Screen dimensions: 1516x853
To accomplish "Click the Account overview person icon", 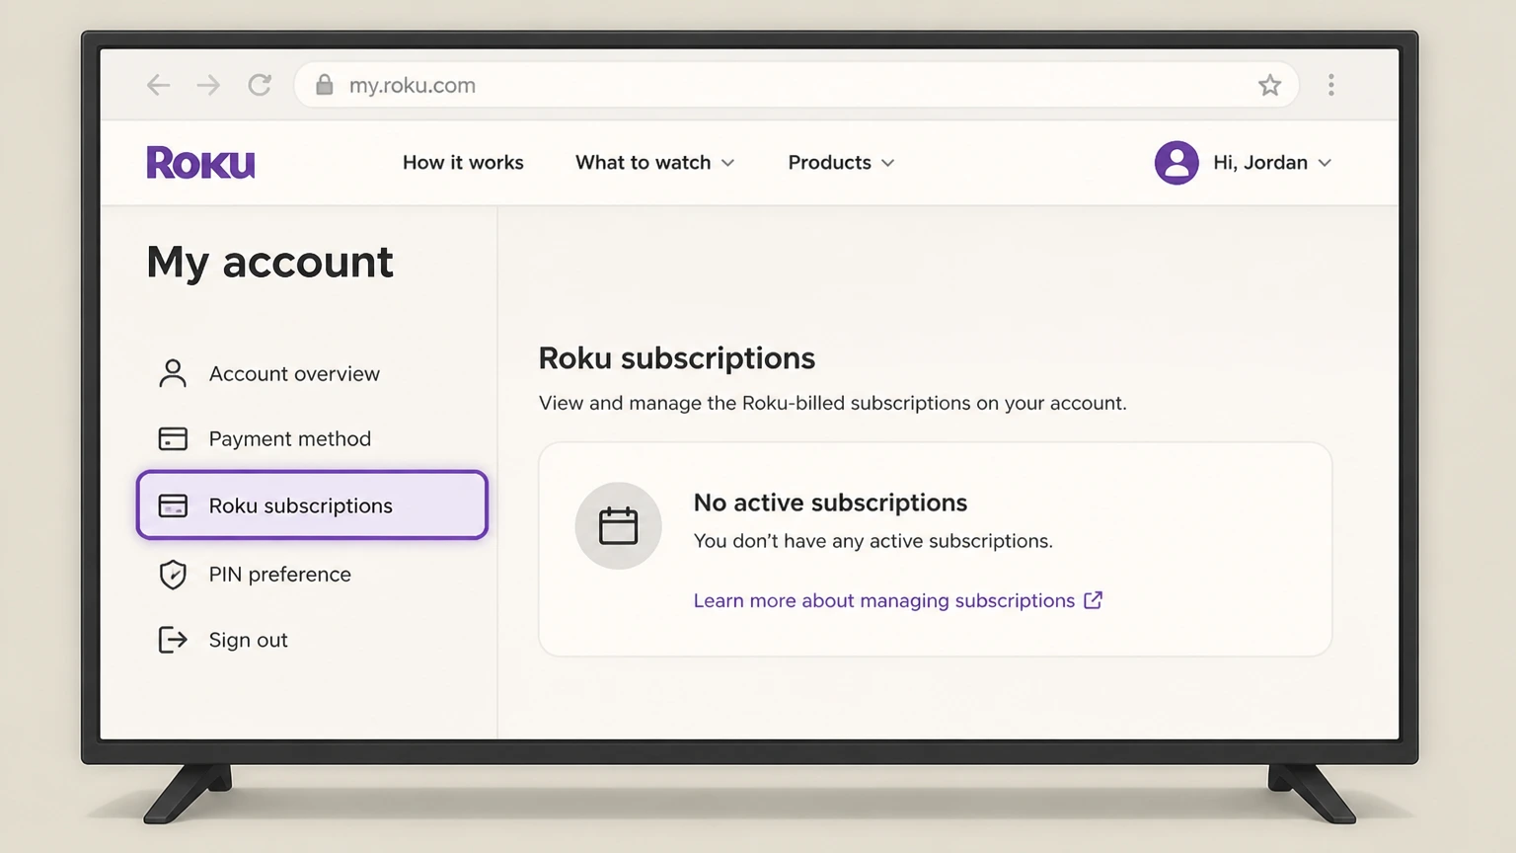I will tap(173, 373).
